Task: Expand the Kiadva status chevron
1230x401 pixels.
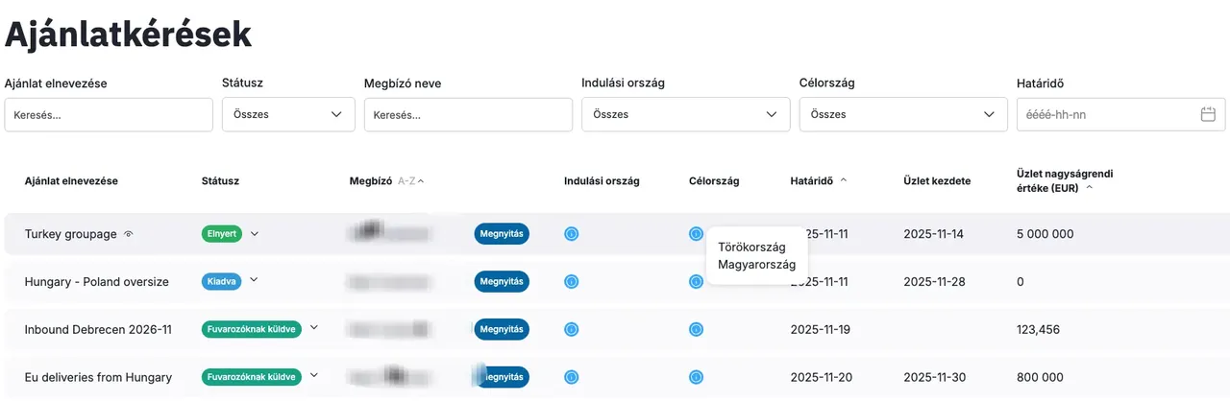Action: click(254, 280)
